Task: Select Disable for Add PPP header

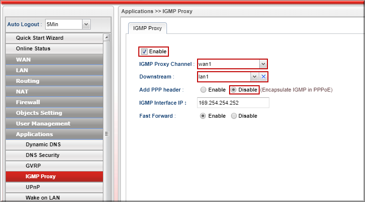Action: point(233,90)
